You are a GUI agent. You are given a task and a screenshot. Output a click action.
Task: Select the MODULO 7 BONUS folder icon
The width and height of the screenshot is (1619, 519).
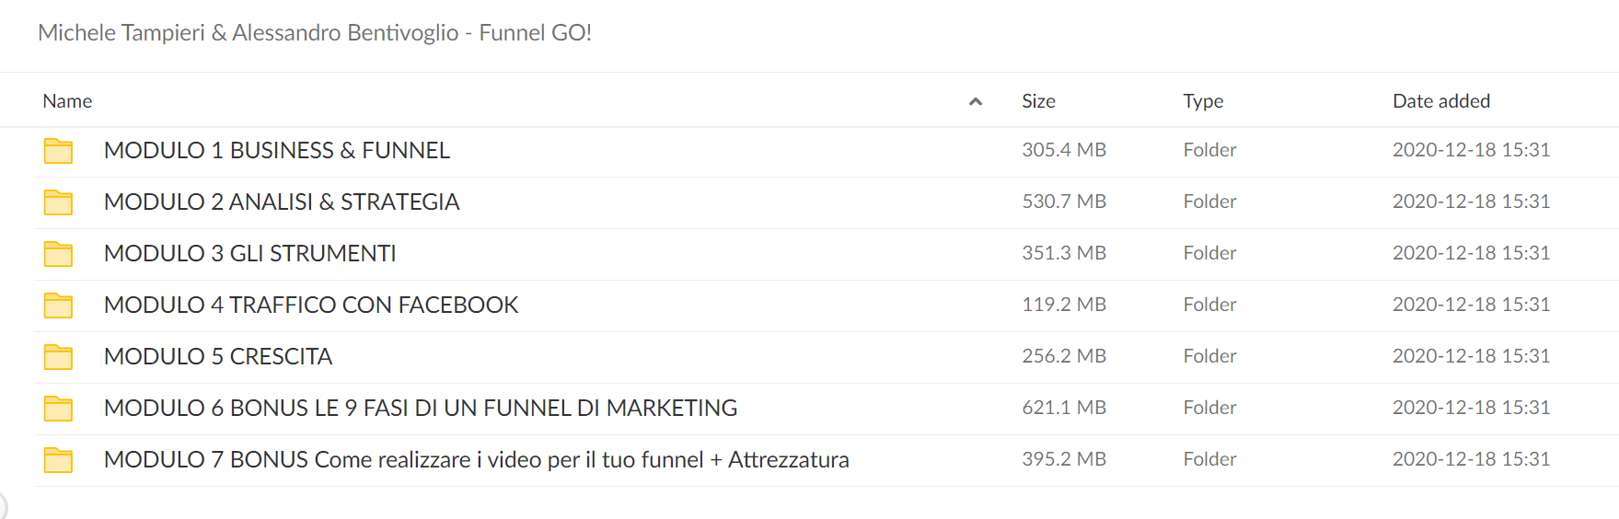[58, 460]
